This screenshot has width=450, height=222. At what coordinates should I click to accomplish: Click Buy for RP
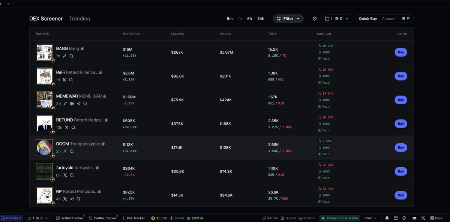401,195
